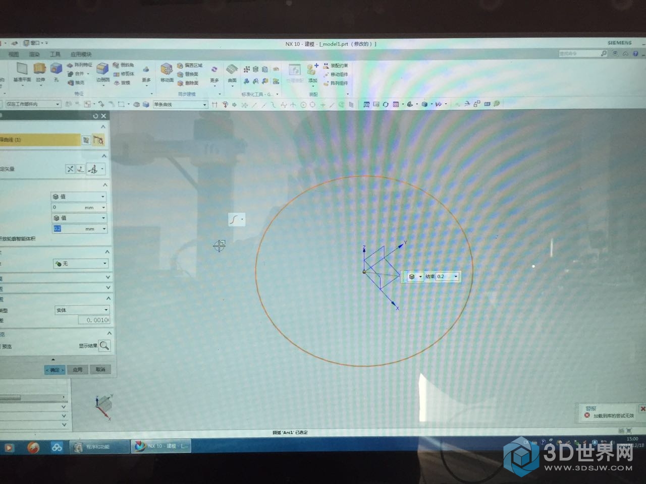
Task: Open the Tools (工具) ribbon tab
Action: pos(55,54)
